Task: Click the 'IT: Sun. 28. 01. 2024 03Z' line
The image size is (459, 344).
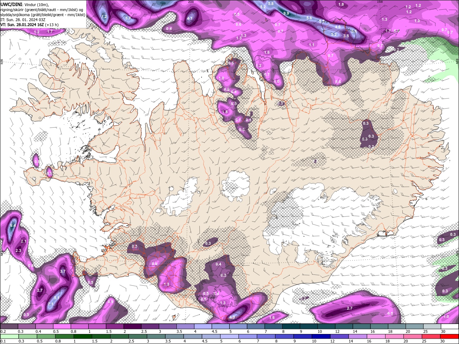Action: [23, 20]
